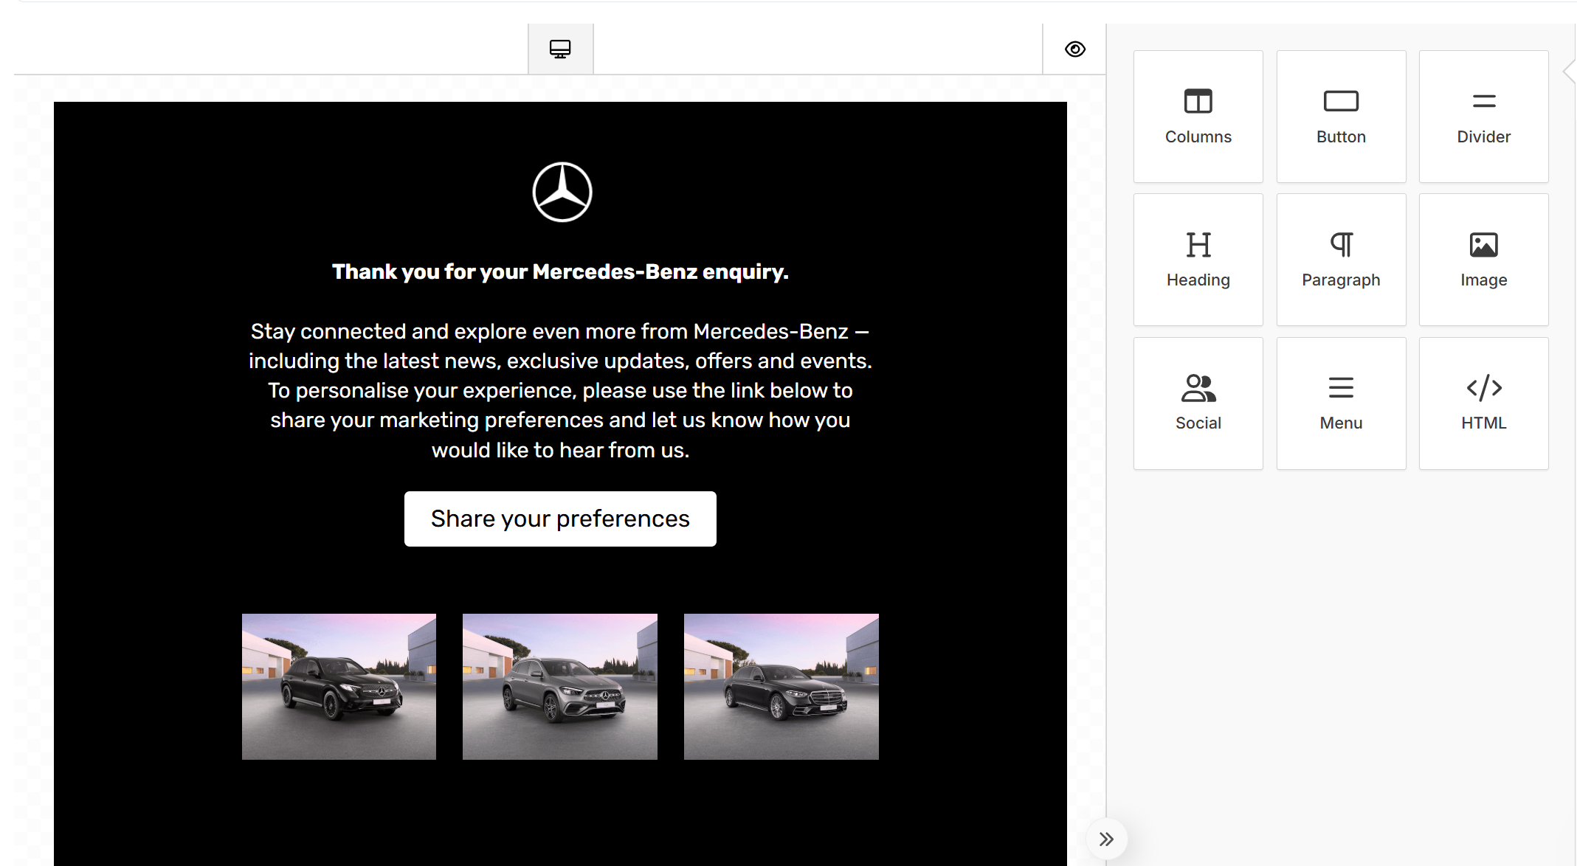Select the Menu content block
The image size is (1577, 866).
point(1341,403)
